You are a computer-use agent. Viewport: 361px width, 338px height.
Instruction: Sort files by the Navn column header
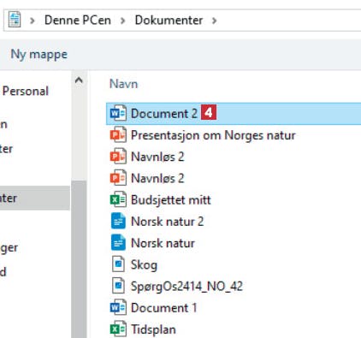click(124, 84)
